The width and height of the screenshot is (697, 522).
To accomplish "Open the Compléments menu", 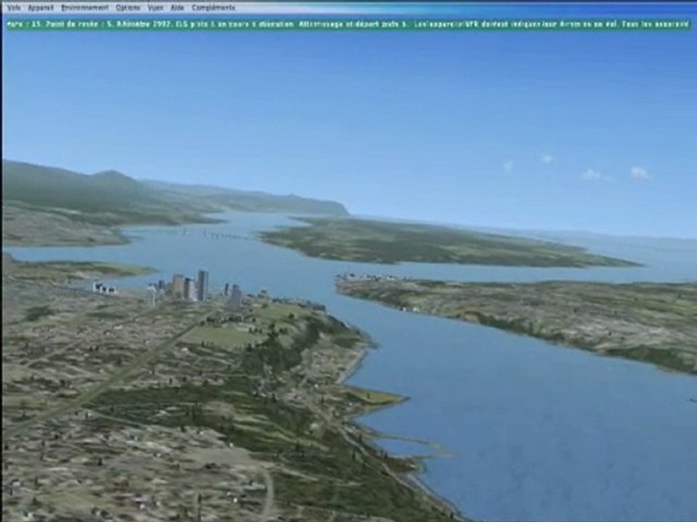I will (213, 7).
